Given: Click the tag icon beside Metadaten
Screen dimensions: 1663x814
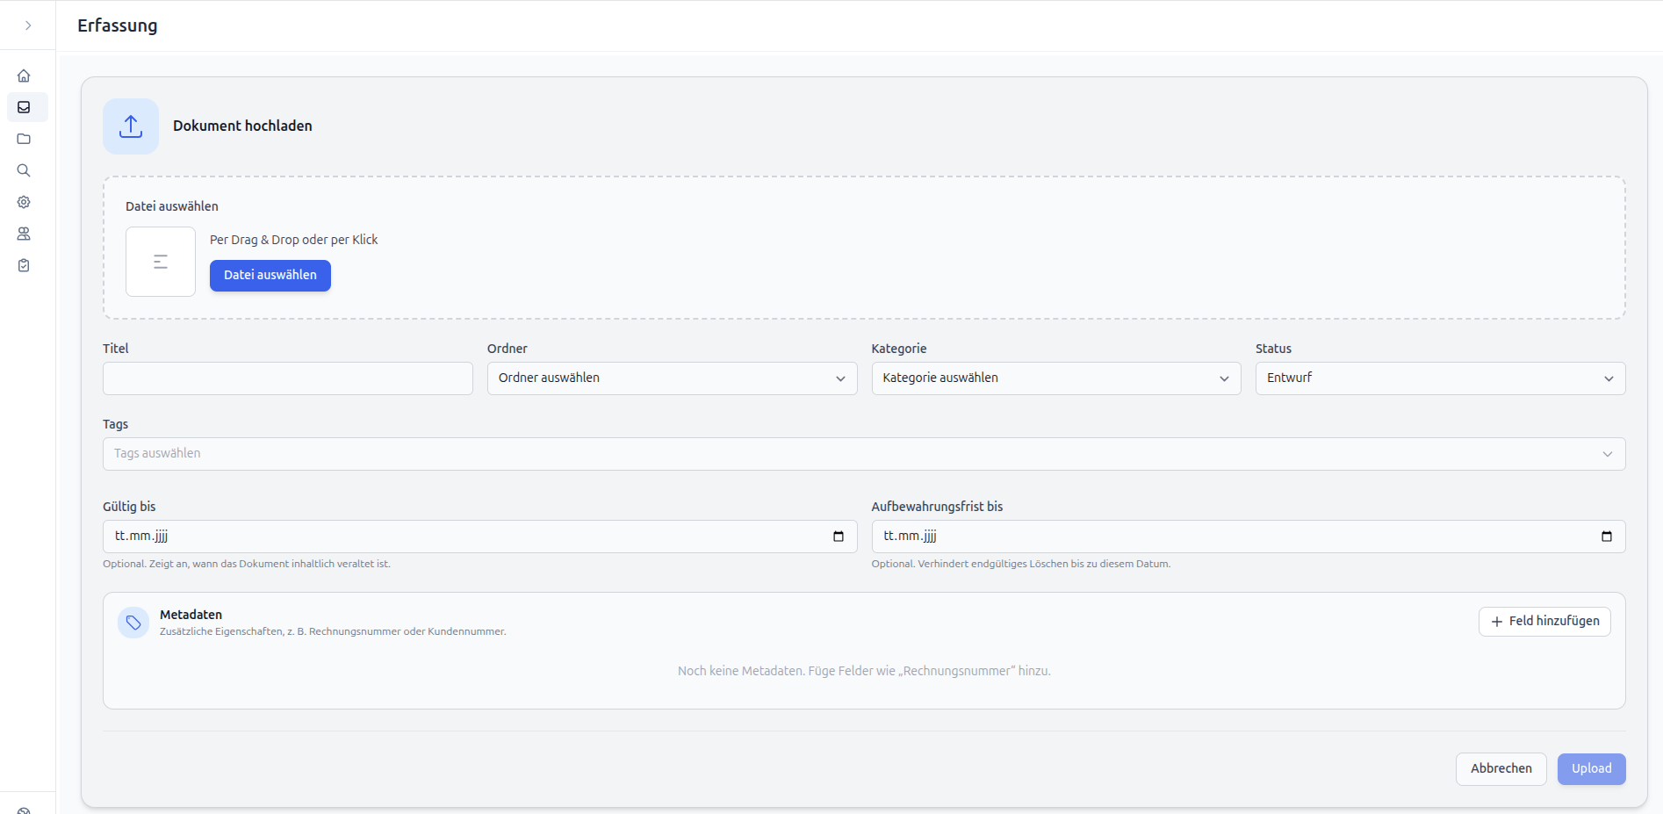Looking at the screenshot, I should [133, 623].
